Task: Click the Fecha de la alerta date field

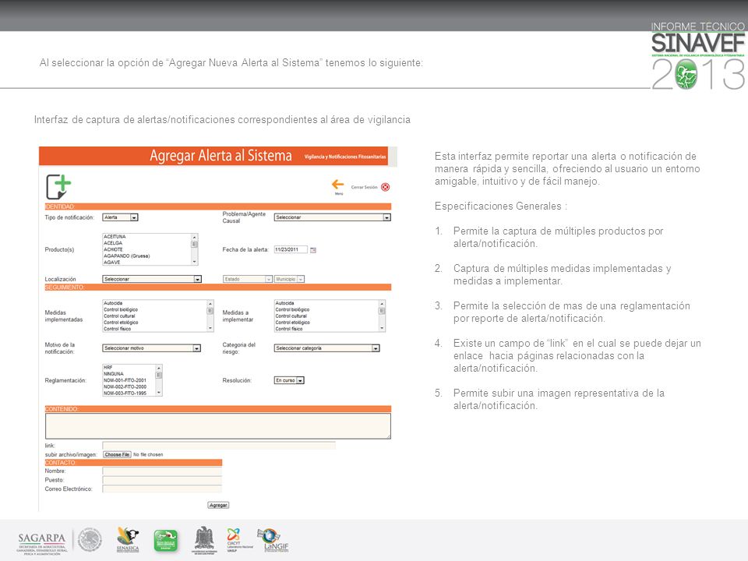Action: [x=291, y=249]
